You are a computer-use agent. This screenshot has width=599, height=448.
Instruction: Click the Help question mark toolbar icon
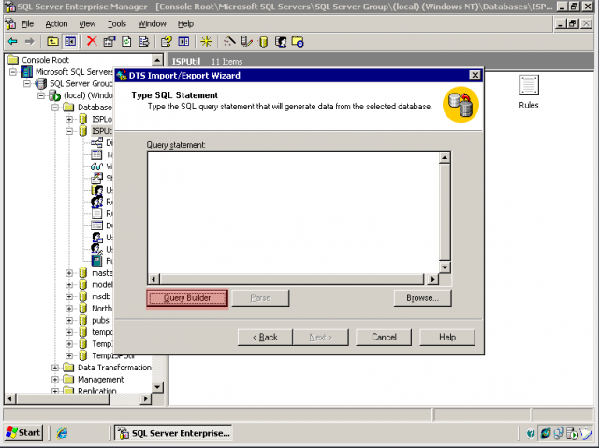166,41
